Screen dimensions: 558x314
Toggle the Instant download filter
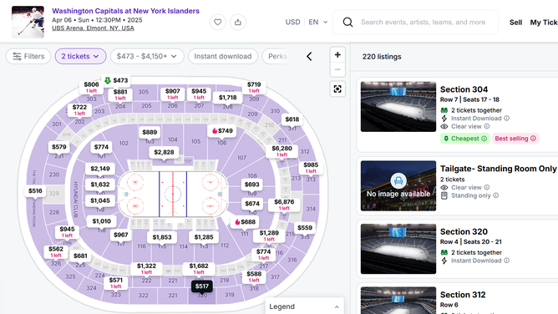pos(223,56)
